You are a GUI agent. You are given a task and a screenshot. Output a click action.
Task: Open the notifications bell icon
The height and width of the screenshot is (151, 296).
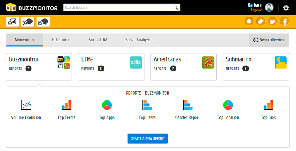249,22
